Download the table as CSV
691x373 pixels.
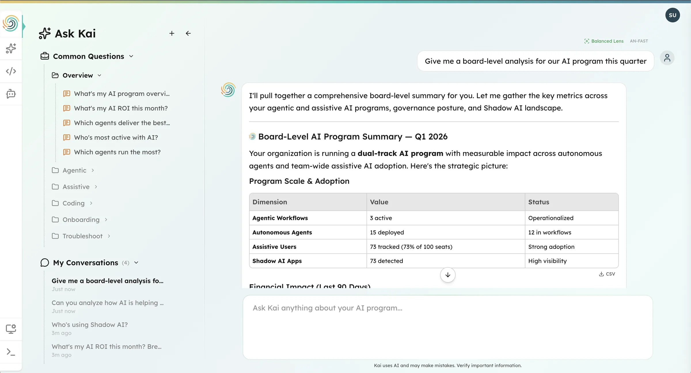click(607, 274)
